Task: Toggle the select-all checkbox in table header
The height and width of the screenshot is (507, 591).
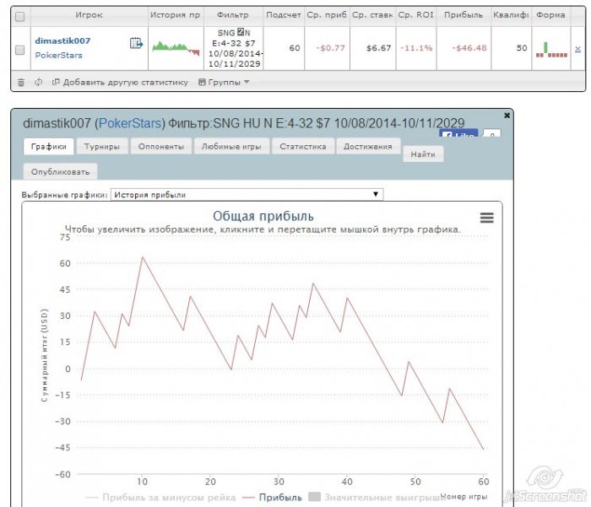Action: coord(20,16)
